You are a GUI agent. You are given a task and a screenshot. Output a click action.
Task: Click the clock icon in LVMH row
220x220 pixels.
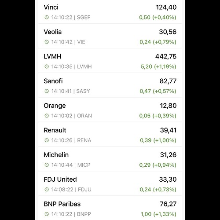[47, 66]
